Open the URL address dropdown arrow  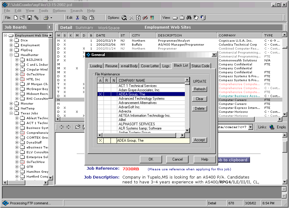(x=251, y=127)
